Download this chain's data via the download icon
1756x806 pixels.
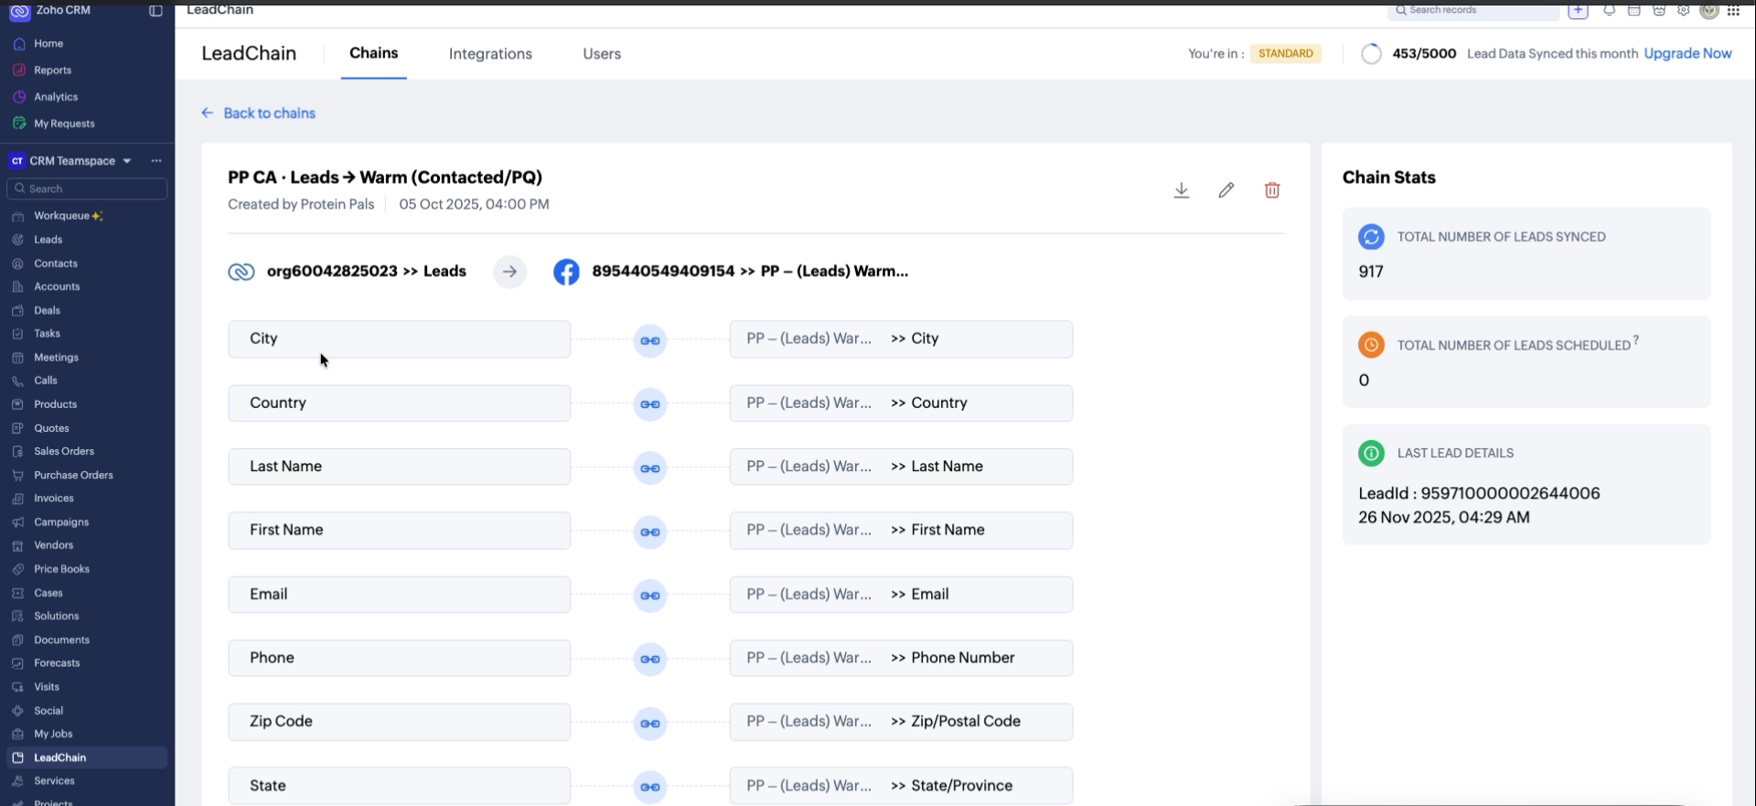pyautogui.click(x=1182, y=190)
